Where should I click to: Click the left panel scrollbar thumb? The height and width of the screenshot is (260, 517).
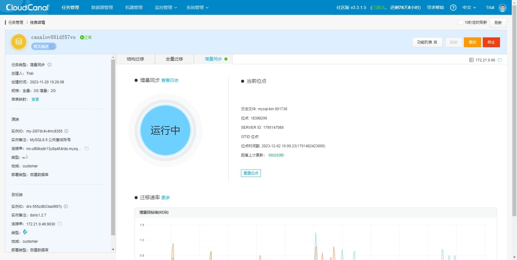pyautogui.click(x=113, y=147)
